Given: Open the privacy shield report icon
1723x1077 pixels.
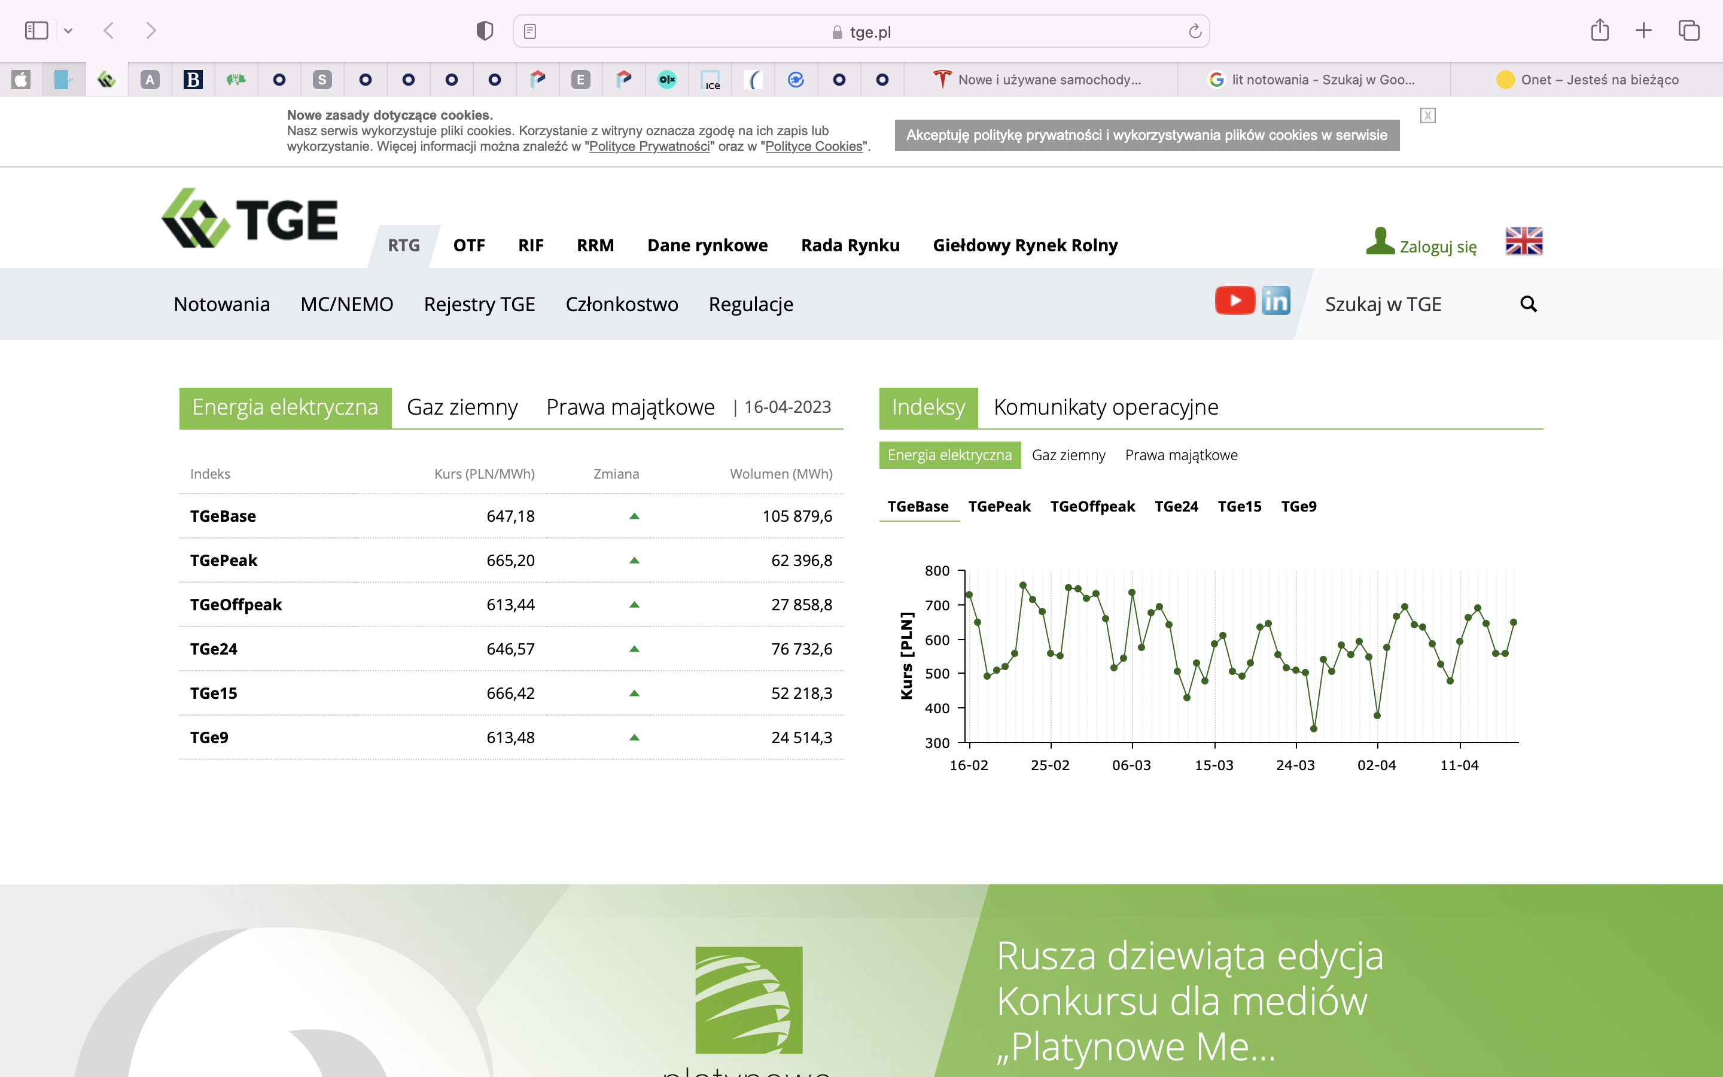Looking at the screenshot, I should pos(485,31).
